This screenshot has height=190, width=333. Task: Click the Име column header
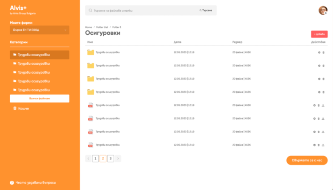[x=90, y=42]
